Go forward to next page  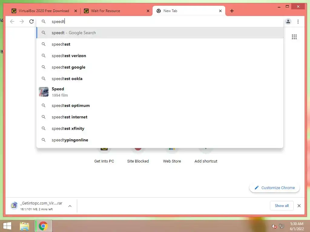pos(22,21)
